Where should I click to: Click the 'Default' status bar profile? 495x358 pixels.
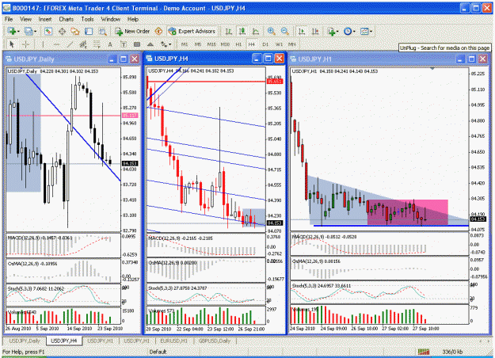click(158, 352)
